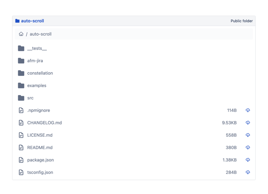
Task: Click the folder icon beside examples
Action: (x=20, y=85)
